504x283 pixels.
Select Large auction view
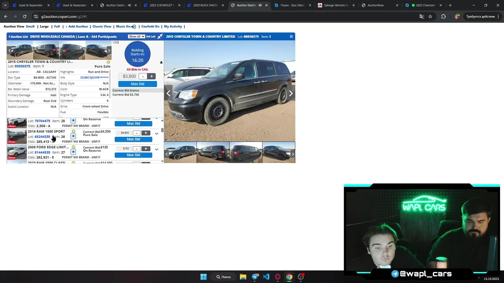(44, 26)
